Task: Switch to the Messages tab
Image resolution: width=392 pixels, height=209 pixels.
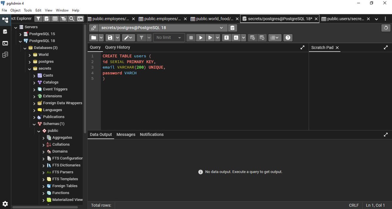Action: [126, 135]
